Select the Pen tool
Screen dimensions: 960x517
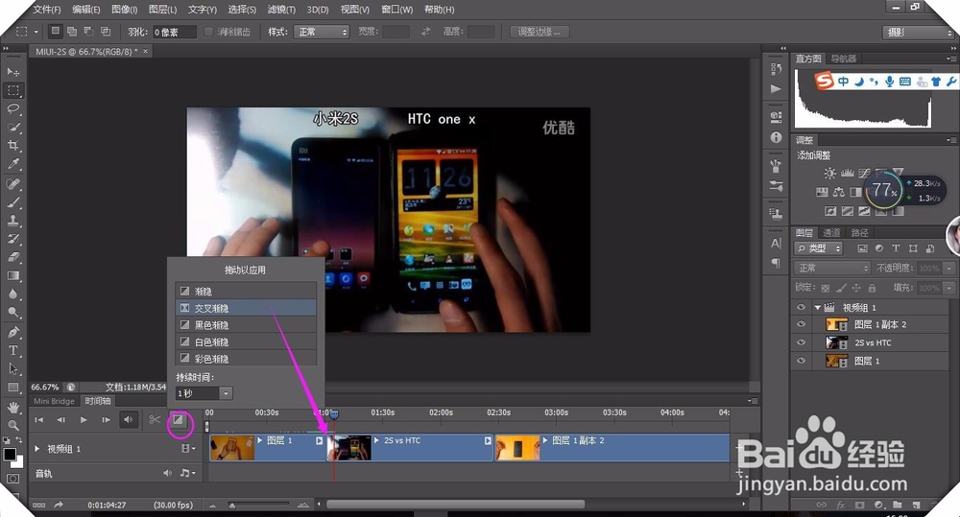pyautogui.click(x=12, y=332)
